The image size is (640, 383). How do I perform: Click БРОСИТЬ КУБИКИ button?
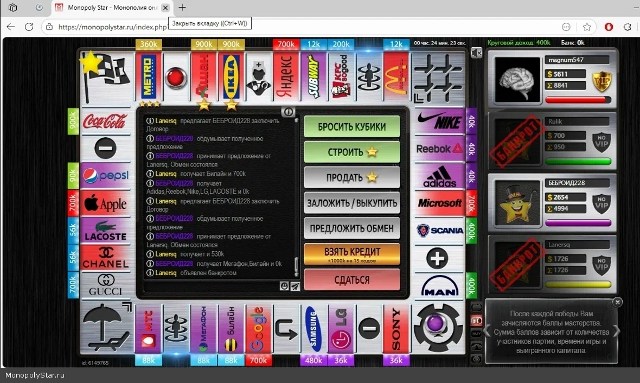(x=352, y=126)
